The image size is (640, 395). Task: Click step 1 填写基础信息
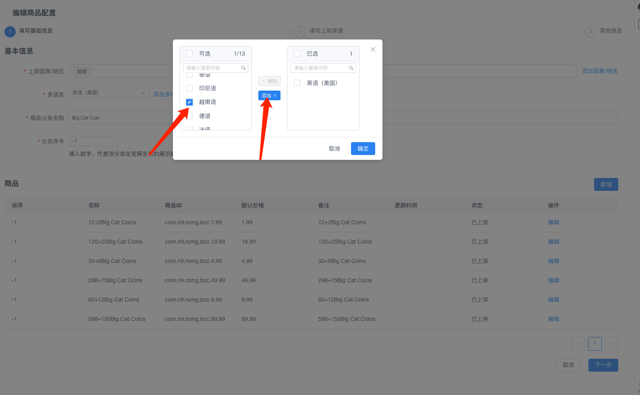pos(29,31)
